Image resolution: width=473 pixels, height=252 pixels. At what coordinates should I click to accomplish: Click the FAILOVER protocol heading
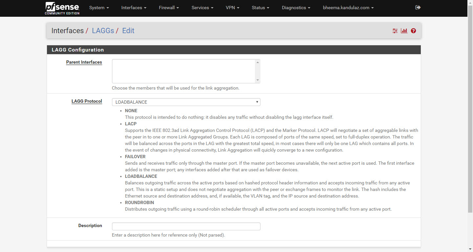tap(135, 157)
